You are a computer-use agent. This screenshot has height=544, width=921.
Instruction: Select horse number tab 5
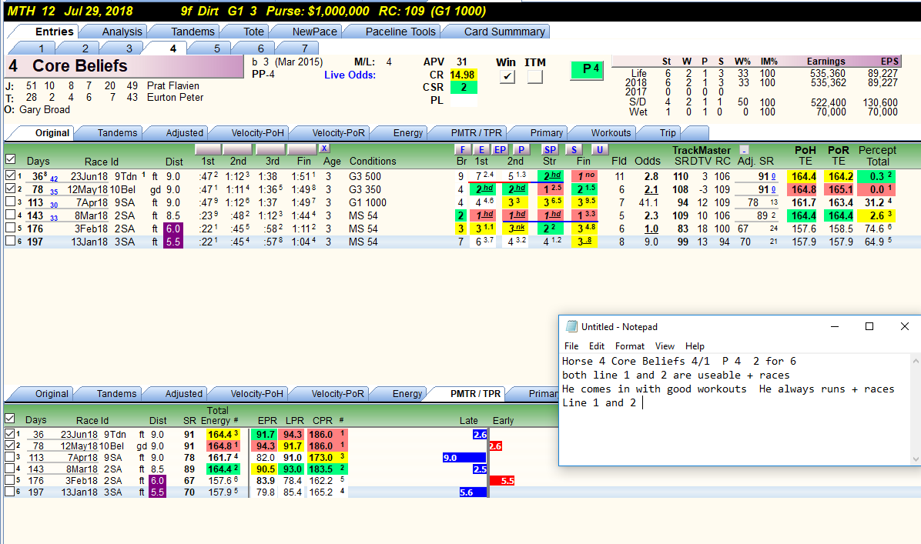coord(216,48)
